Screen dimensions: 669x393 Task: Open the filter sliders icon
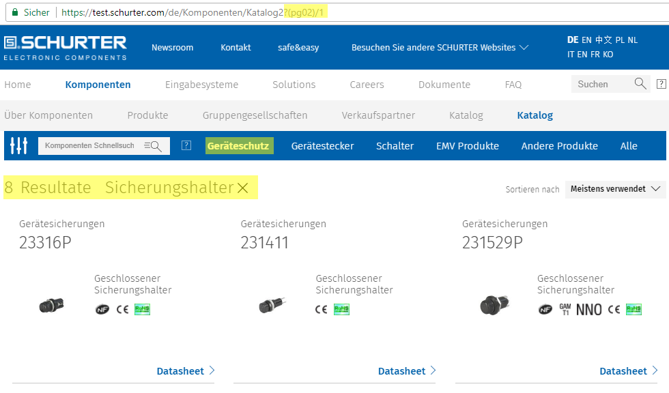(19, 146)
